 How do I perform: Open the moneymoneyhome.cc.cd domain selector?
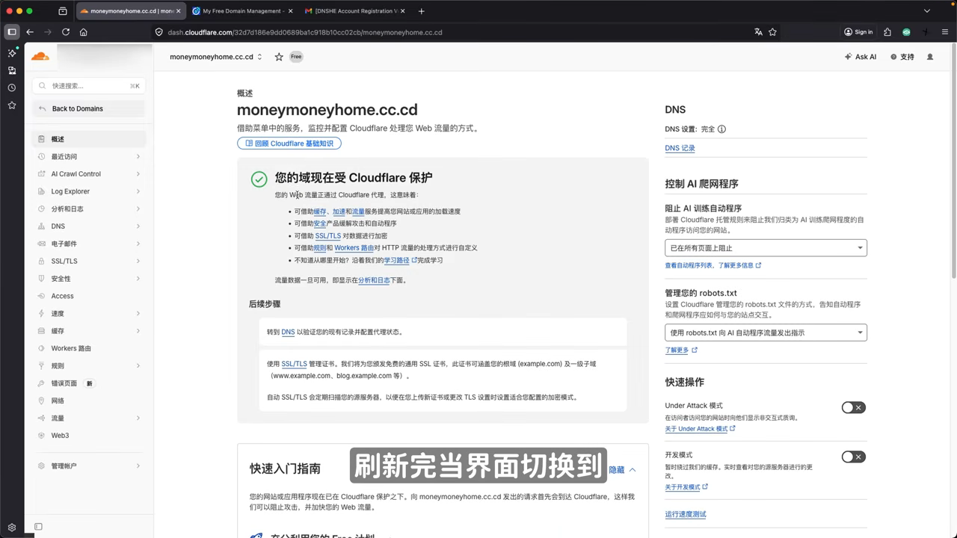(x=215, y=57)
